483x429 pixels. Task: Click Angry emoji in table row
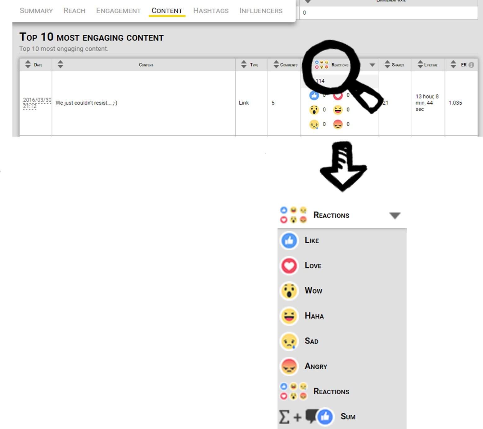pos(338,124)
